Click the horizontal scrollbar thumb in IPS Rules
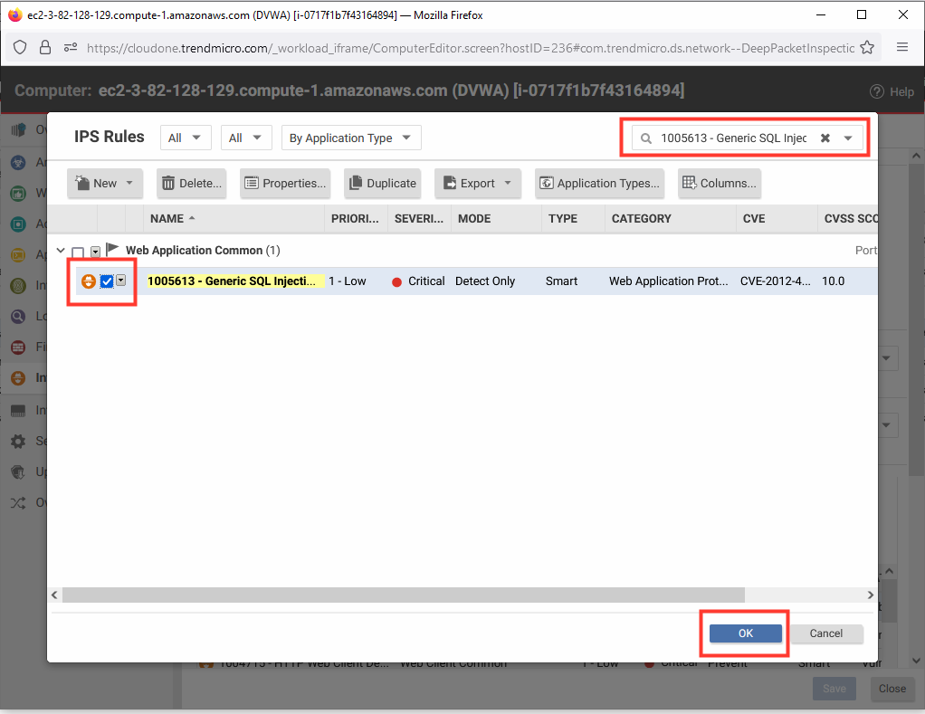 tap(404, 595)
